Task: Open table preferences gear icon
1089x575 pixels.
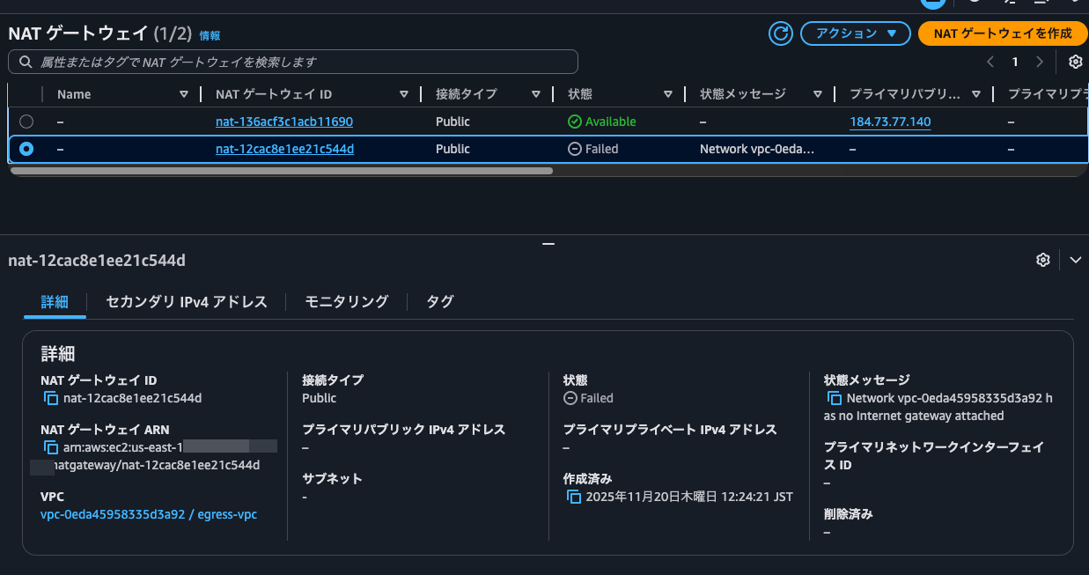Action: coord(1075,62)
